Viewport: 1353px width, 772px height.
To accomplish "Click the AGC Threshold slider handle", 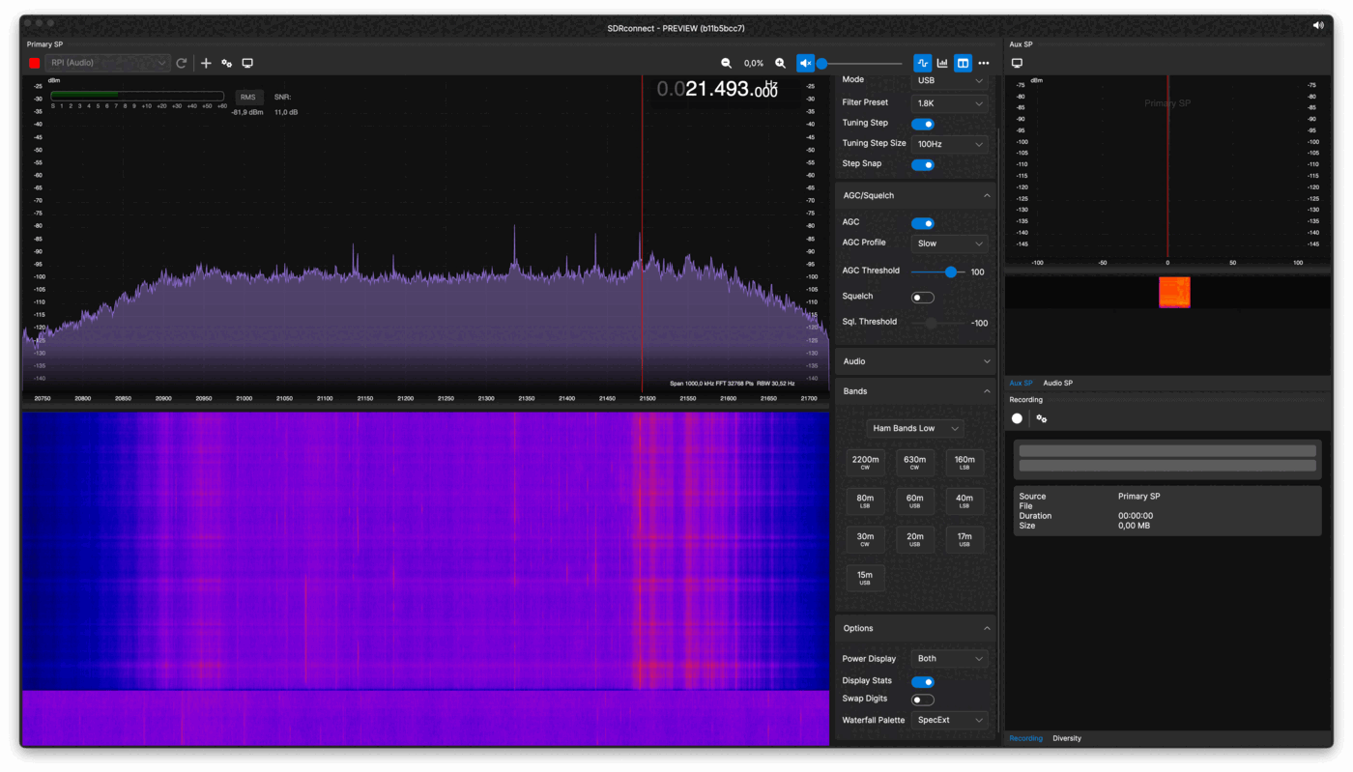I will tap(951, 272).
